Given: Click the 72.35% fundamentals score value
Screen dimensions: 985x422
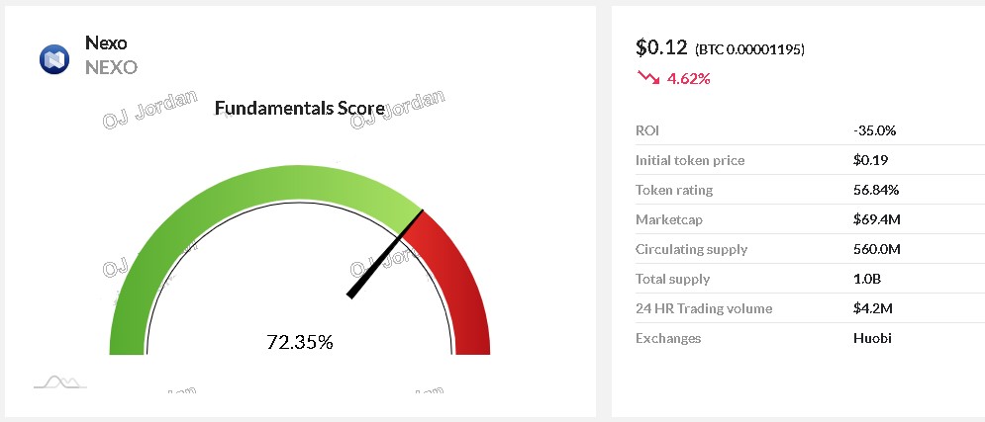Looking at the screenshot, I should (300, 343).
